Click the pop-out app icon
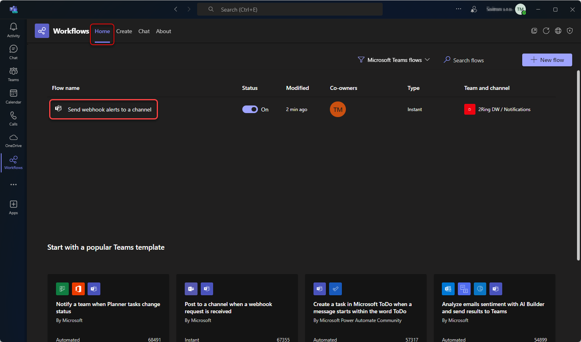This screenshot has height=342, width=581. 534,31
